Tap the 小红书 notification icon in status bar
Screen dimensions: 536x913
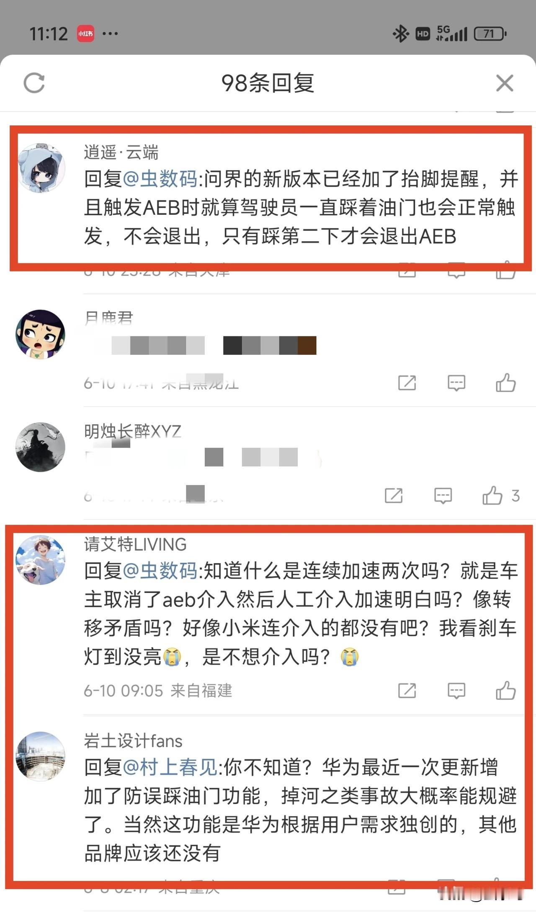(x=85, y=34)
